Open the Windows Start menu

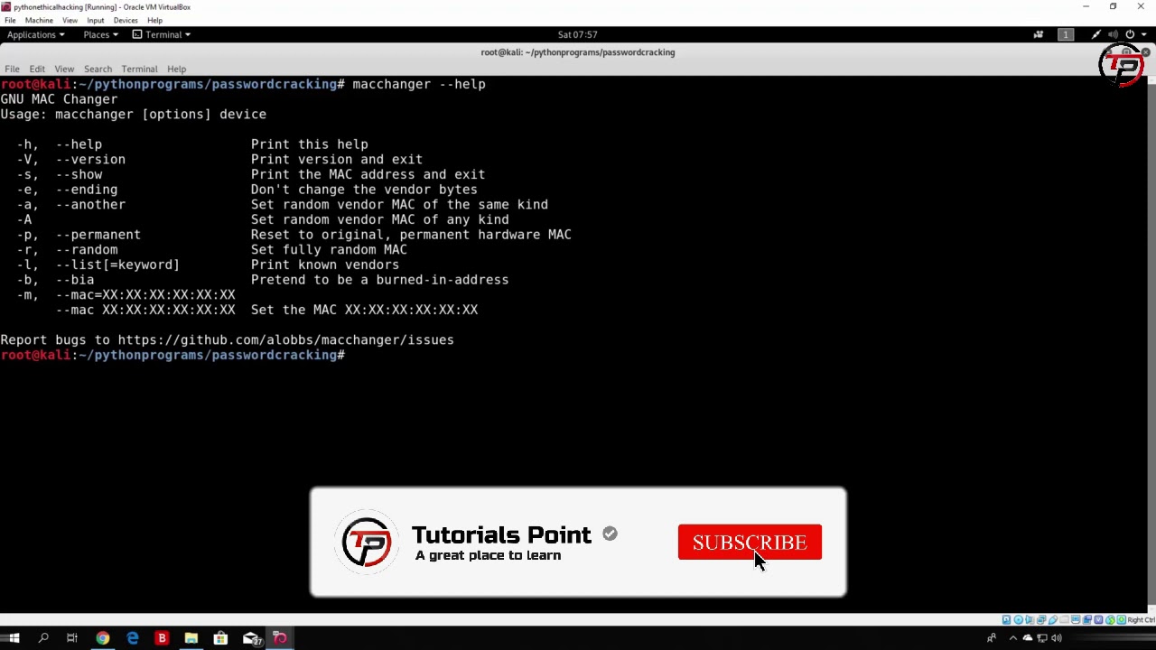[x=14, y=638]
